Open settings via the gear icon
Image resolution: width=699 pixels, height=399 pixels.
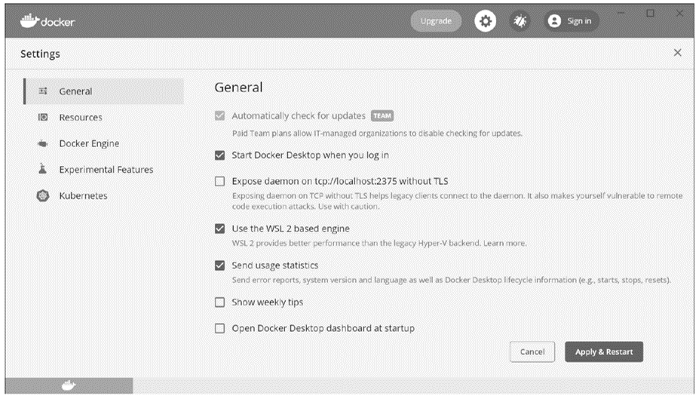point(485,21)
